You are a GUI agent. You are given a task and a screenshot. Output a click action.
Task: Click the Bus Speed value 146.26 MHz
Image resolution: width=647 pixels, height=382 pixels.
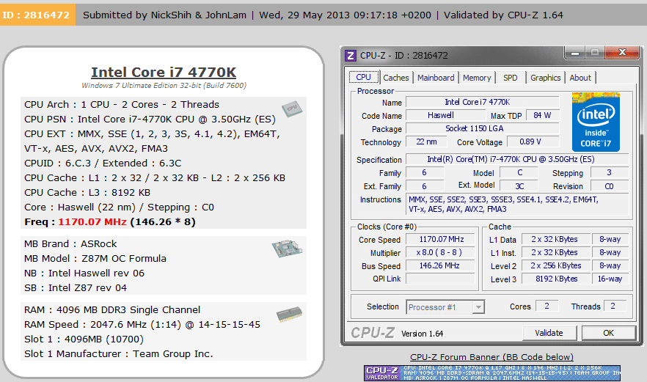pyautogui.click(x=440, y=265)
